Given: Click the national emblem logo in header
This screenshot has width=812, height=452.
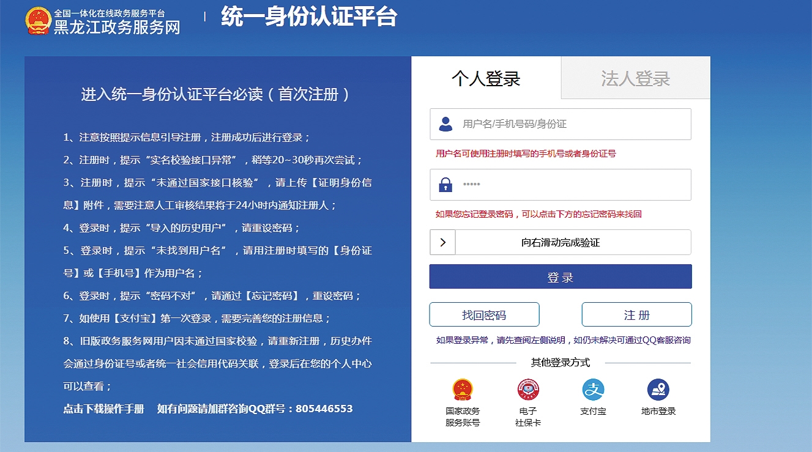Looking at the screenshot, I should (x=38, y=21).
